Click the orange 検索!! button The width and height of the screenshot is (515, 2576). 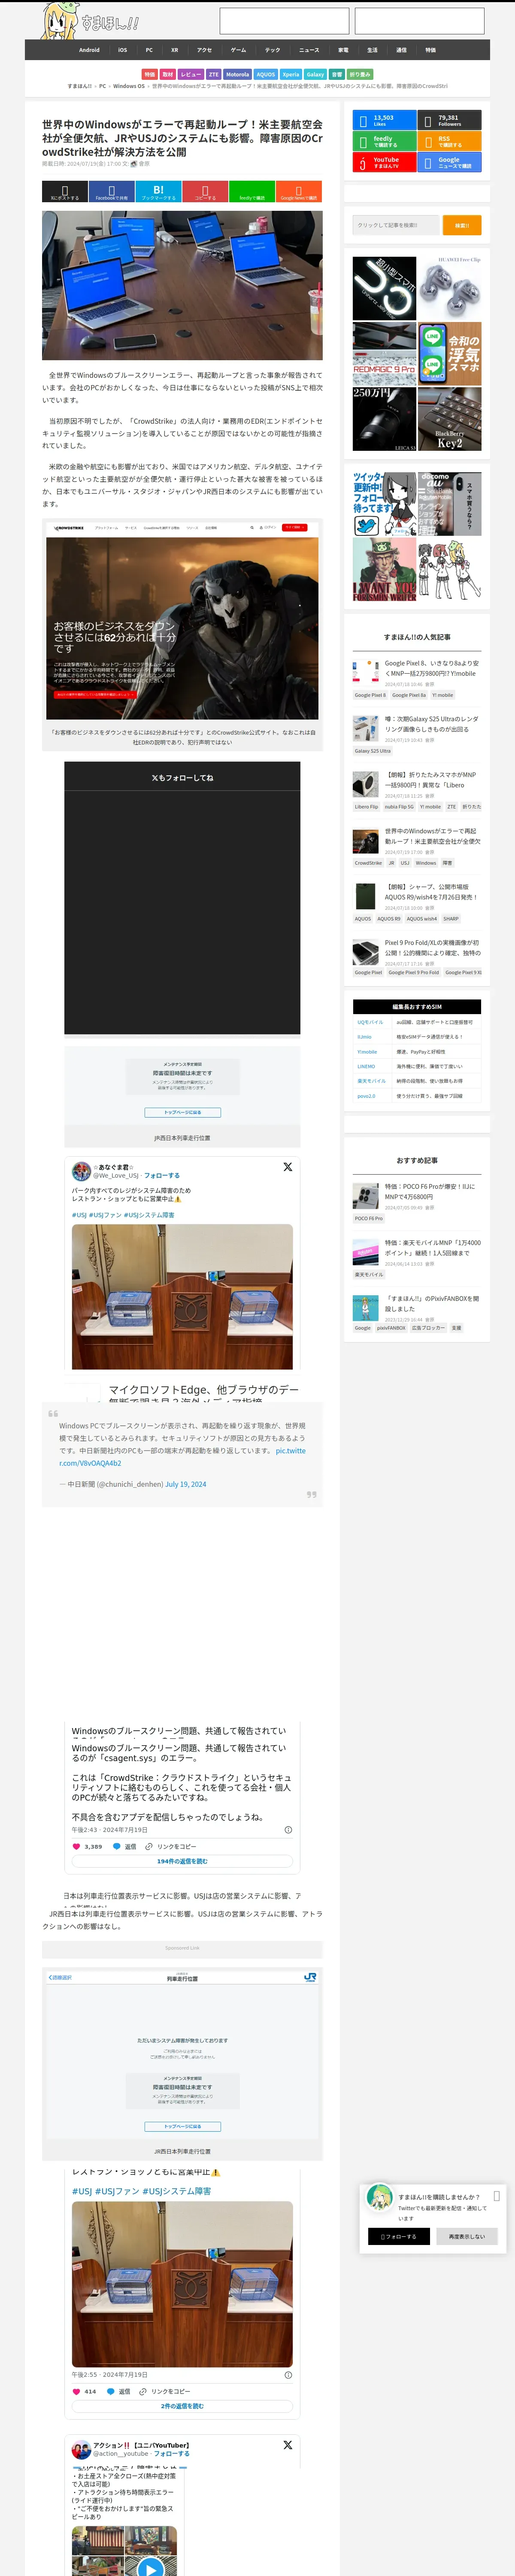(x=462, y=225)
